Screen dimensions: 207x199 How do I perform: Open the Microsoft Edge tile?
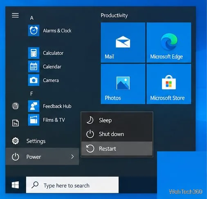(169, 42)
